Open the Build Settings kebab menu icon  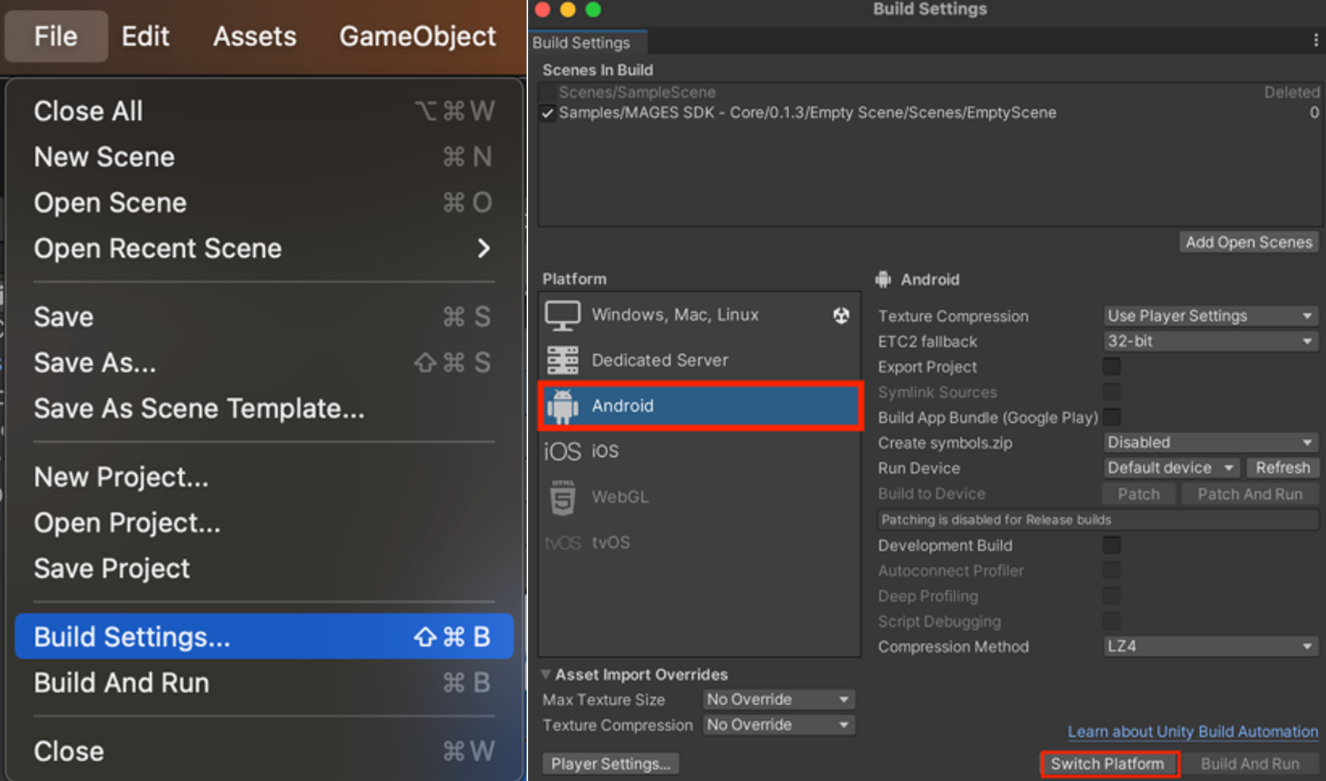(x=1315, y=40)
